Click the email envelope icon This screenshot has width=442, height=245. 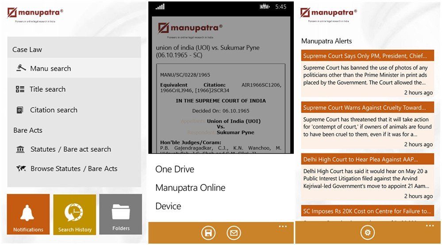(234, 233)
